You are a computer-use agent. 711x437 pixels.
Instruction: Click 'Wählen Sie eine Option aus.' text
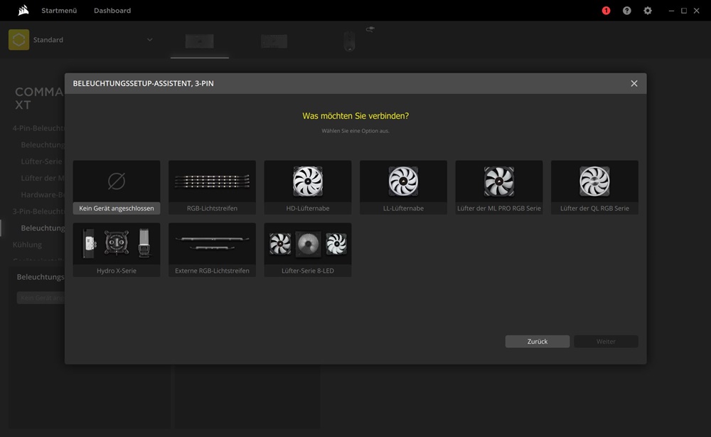[355, 131]
